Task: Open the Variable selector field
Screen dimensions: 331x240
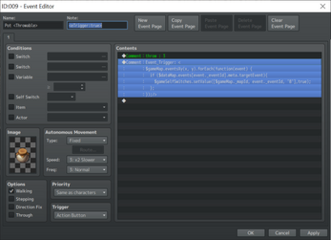Action: [x=77, y=77]
